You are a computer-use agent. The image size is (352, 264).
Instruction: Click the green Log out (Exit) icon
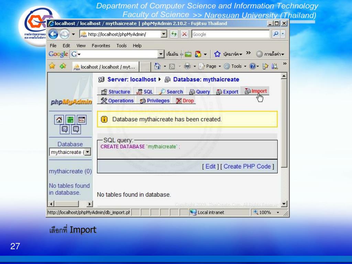70,120
